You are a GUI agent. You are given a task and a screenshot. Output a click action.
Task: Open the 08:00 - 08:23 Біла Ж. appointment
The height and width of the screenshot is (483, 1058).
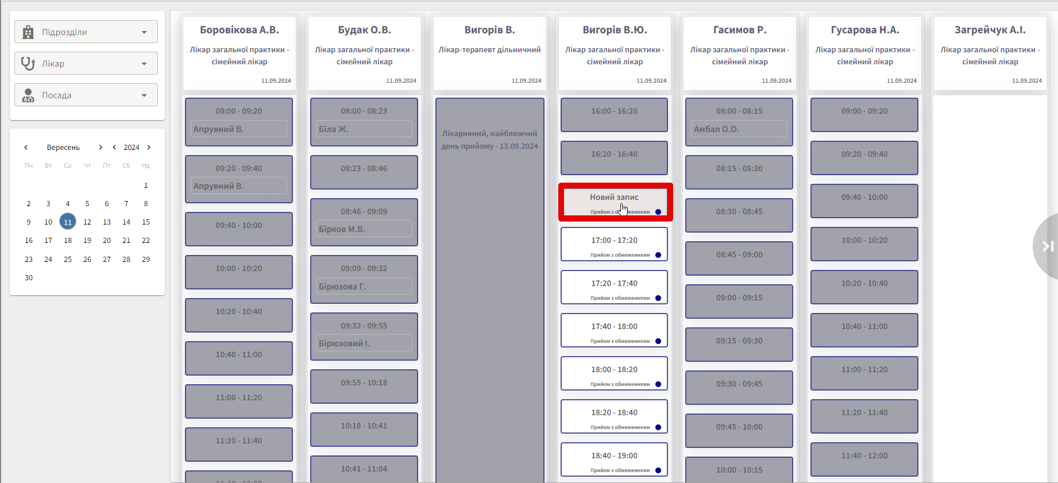point(364,121)
